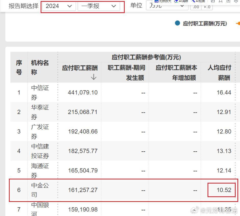Sort by the 应付职工薪酬 column header

[80, 68]
